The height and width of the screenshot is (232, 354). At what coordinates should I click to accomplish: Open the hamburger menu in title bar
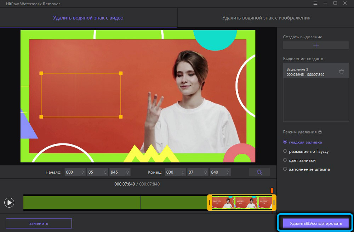(x=315, y=3)
